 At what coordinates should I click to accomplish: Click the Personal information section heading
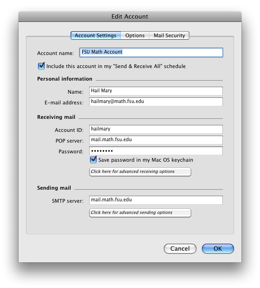coord(65,79)
